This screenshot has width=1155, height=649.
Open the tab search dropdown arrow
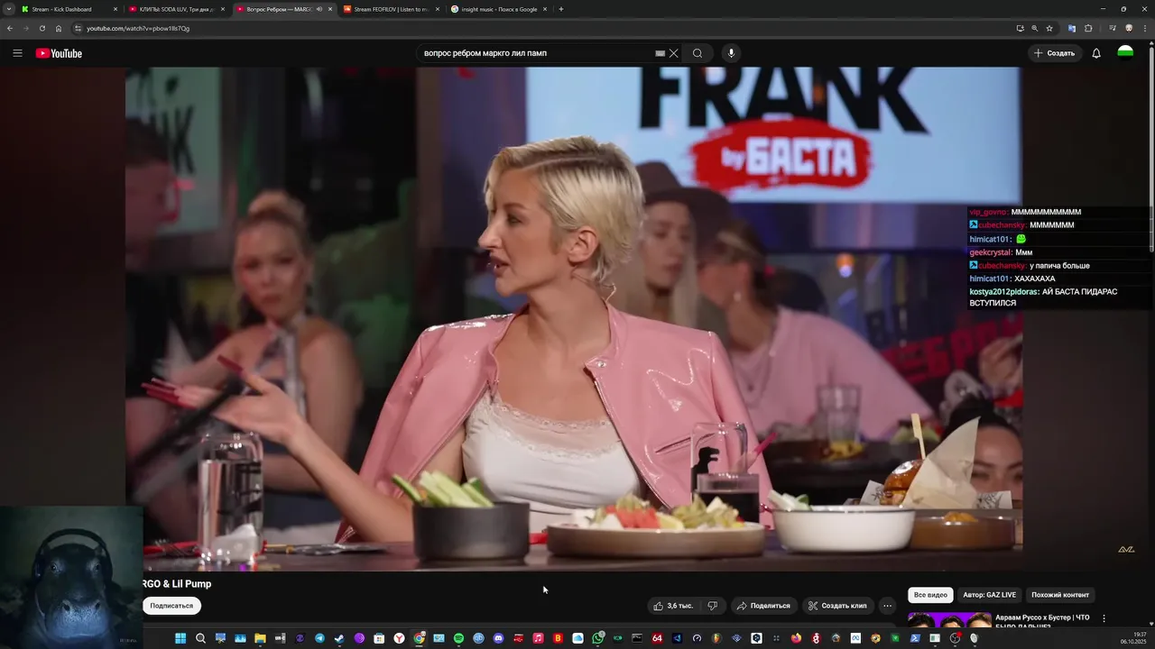(9, 9)
